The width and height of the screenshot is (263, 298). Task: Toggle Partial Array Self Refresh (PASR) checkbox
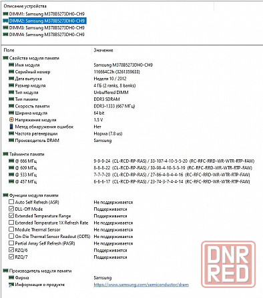pyautogui.click(x=11, y=243)
